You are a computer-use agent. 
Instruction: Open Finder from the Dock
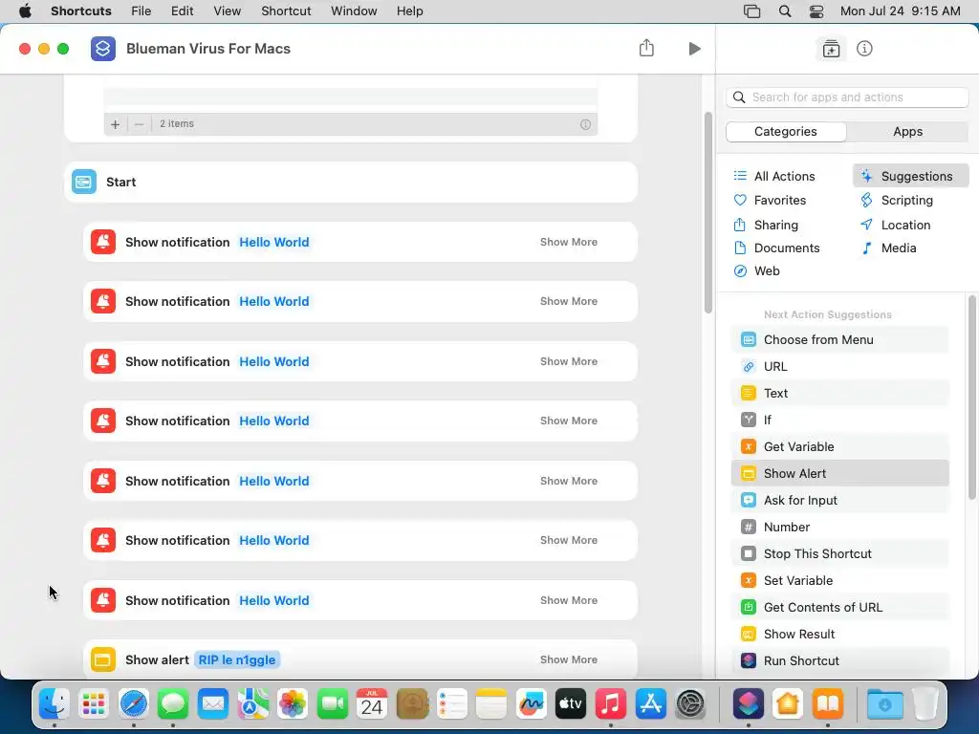pyautogui.click(x=54, y=704)
